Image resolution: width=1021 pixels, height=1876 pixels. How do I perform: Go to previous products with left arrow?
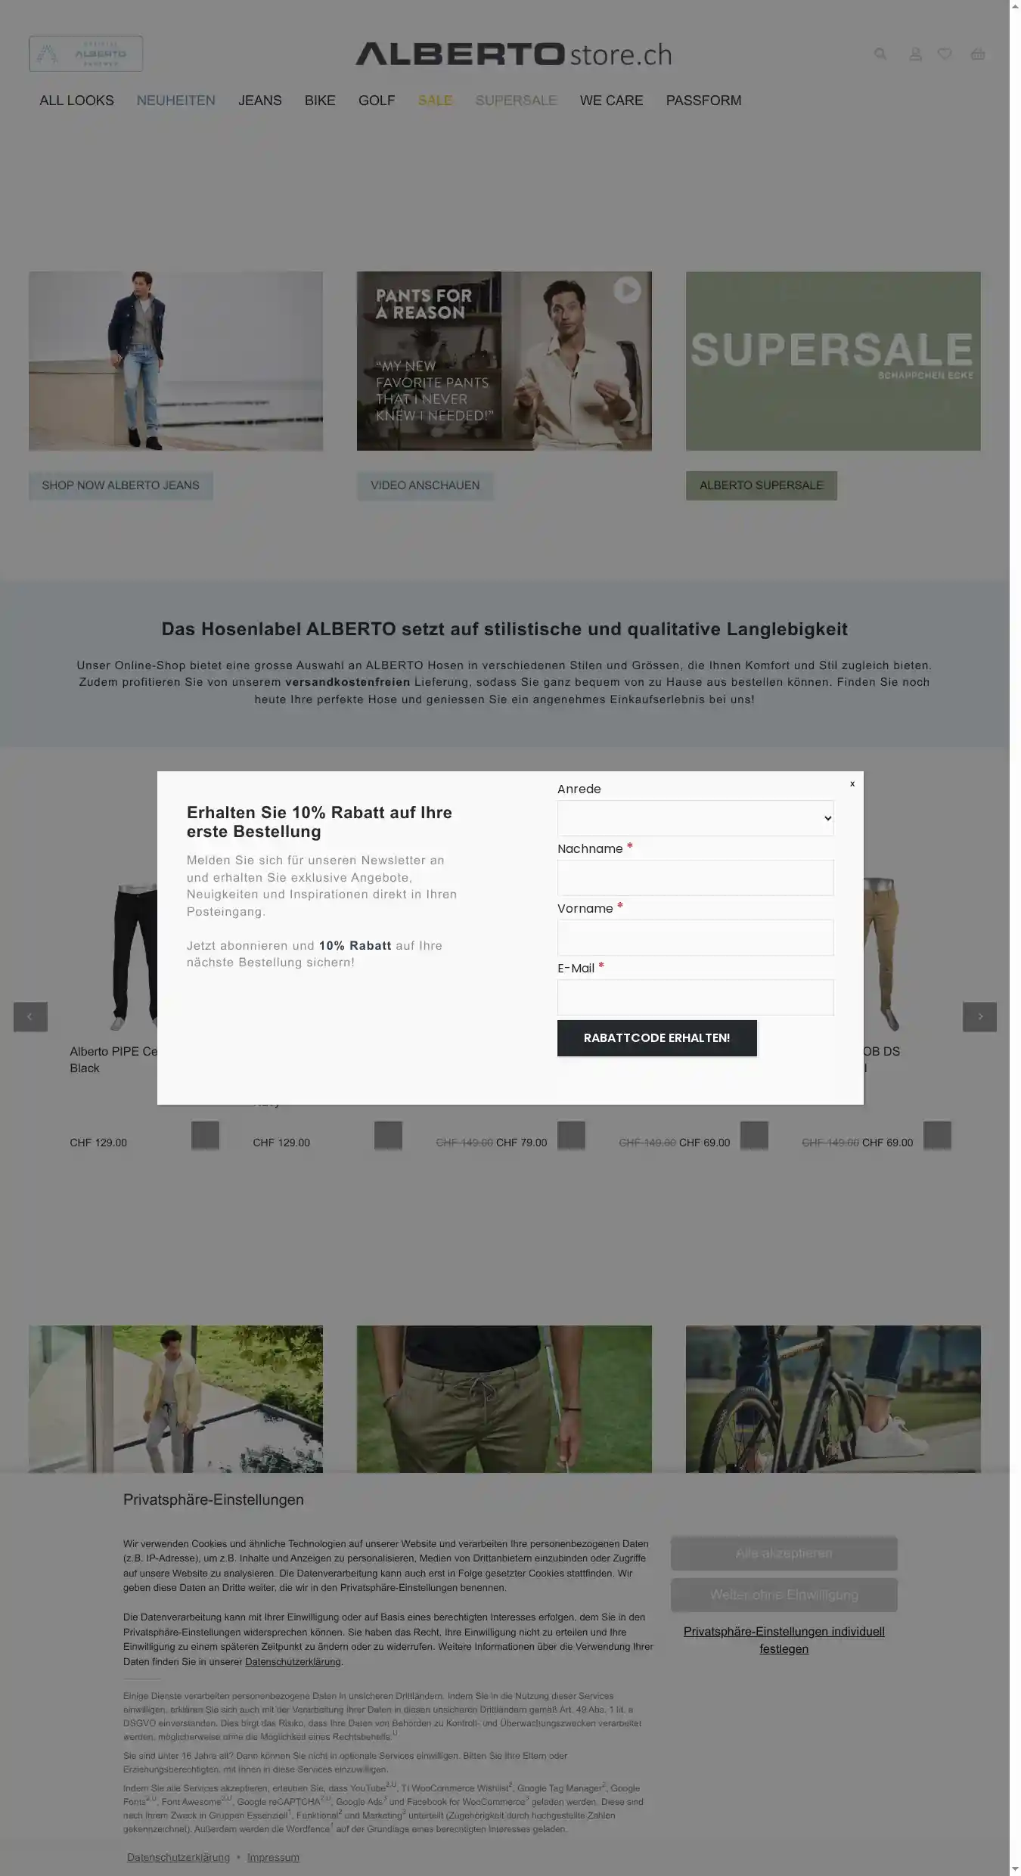click(30, 1017)
